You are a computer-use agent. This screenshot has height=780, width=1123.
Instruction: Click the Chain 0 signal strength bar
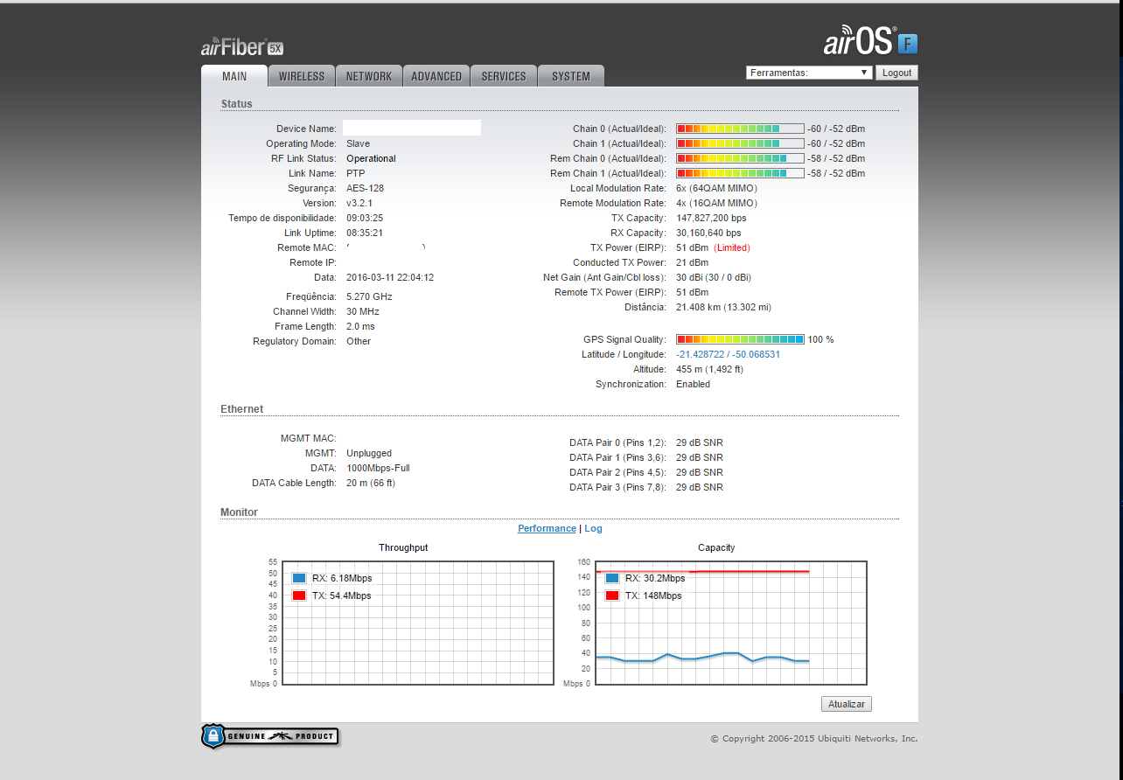coord(740,129)
